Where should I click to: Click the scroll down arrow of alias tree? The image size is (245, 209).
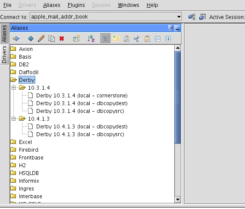178,200
